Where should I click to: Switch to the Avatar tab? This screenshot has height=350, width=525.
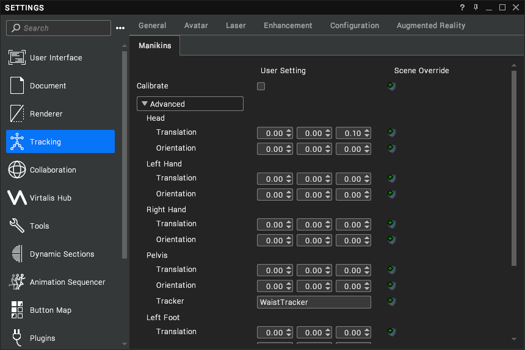(196, 26)
